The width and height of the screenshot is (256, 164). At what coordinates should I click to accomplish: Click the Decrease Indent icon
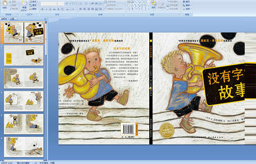coord(93,4)
